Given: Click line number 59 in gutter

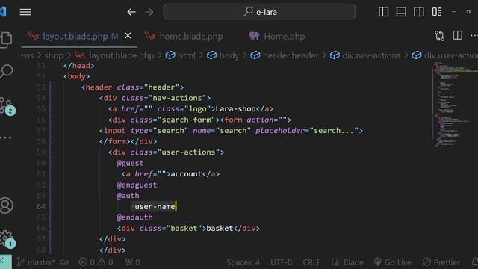Looking at the screenshot, I should pyautogui.click(x=41, y=152).
